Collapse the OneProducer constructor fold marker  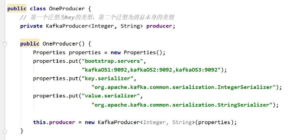click(5, 44)
